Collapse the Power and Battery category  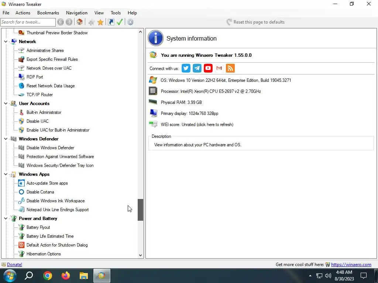click(x=6, y=219)
